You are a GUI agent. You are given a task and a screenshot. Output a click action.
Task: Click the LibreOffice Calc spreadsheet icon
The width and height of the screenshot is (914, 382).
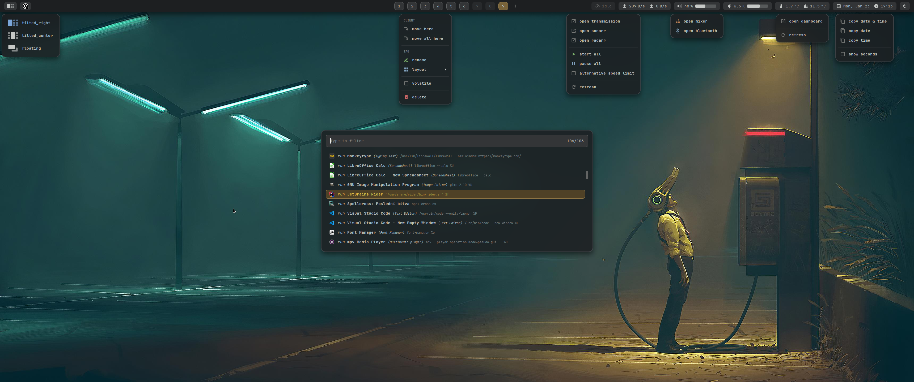pos(332,166)
